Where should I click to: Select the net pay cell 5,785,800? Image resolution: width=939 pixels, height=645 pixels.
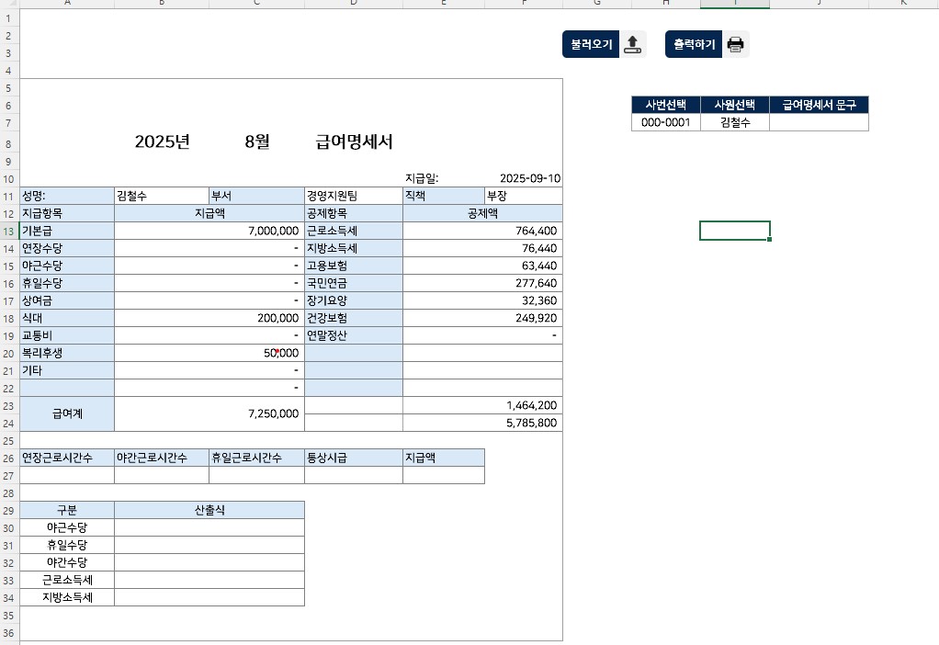[481, 423]
